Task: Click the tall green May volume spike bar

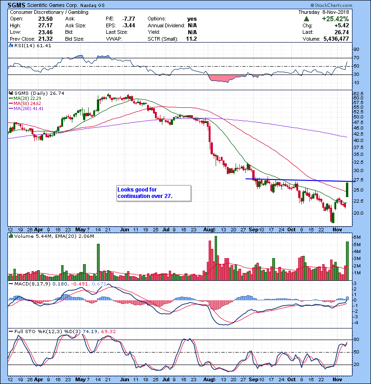Action: tap(98, 262)
